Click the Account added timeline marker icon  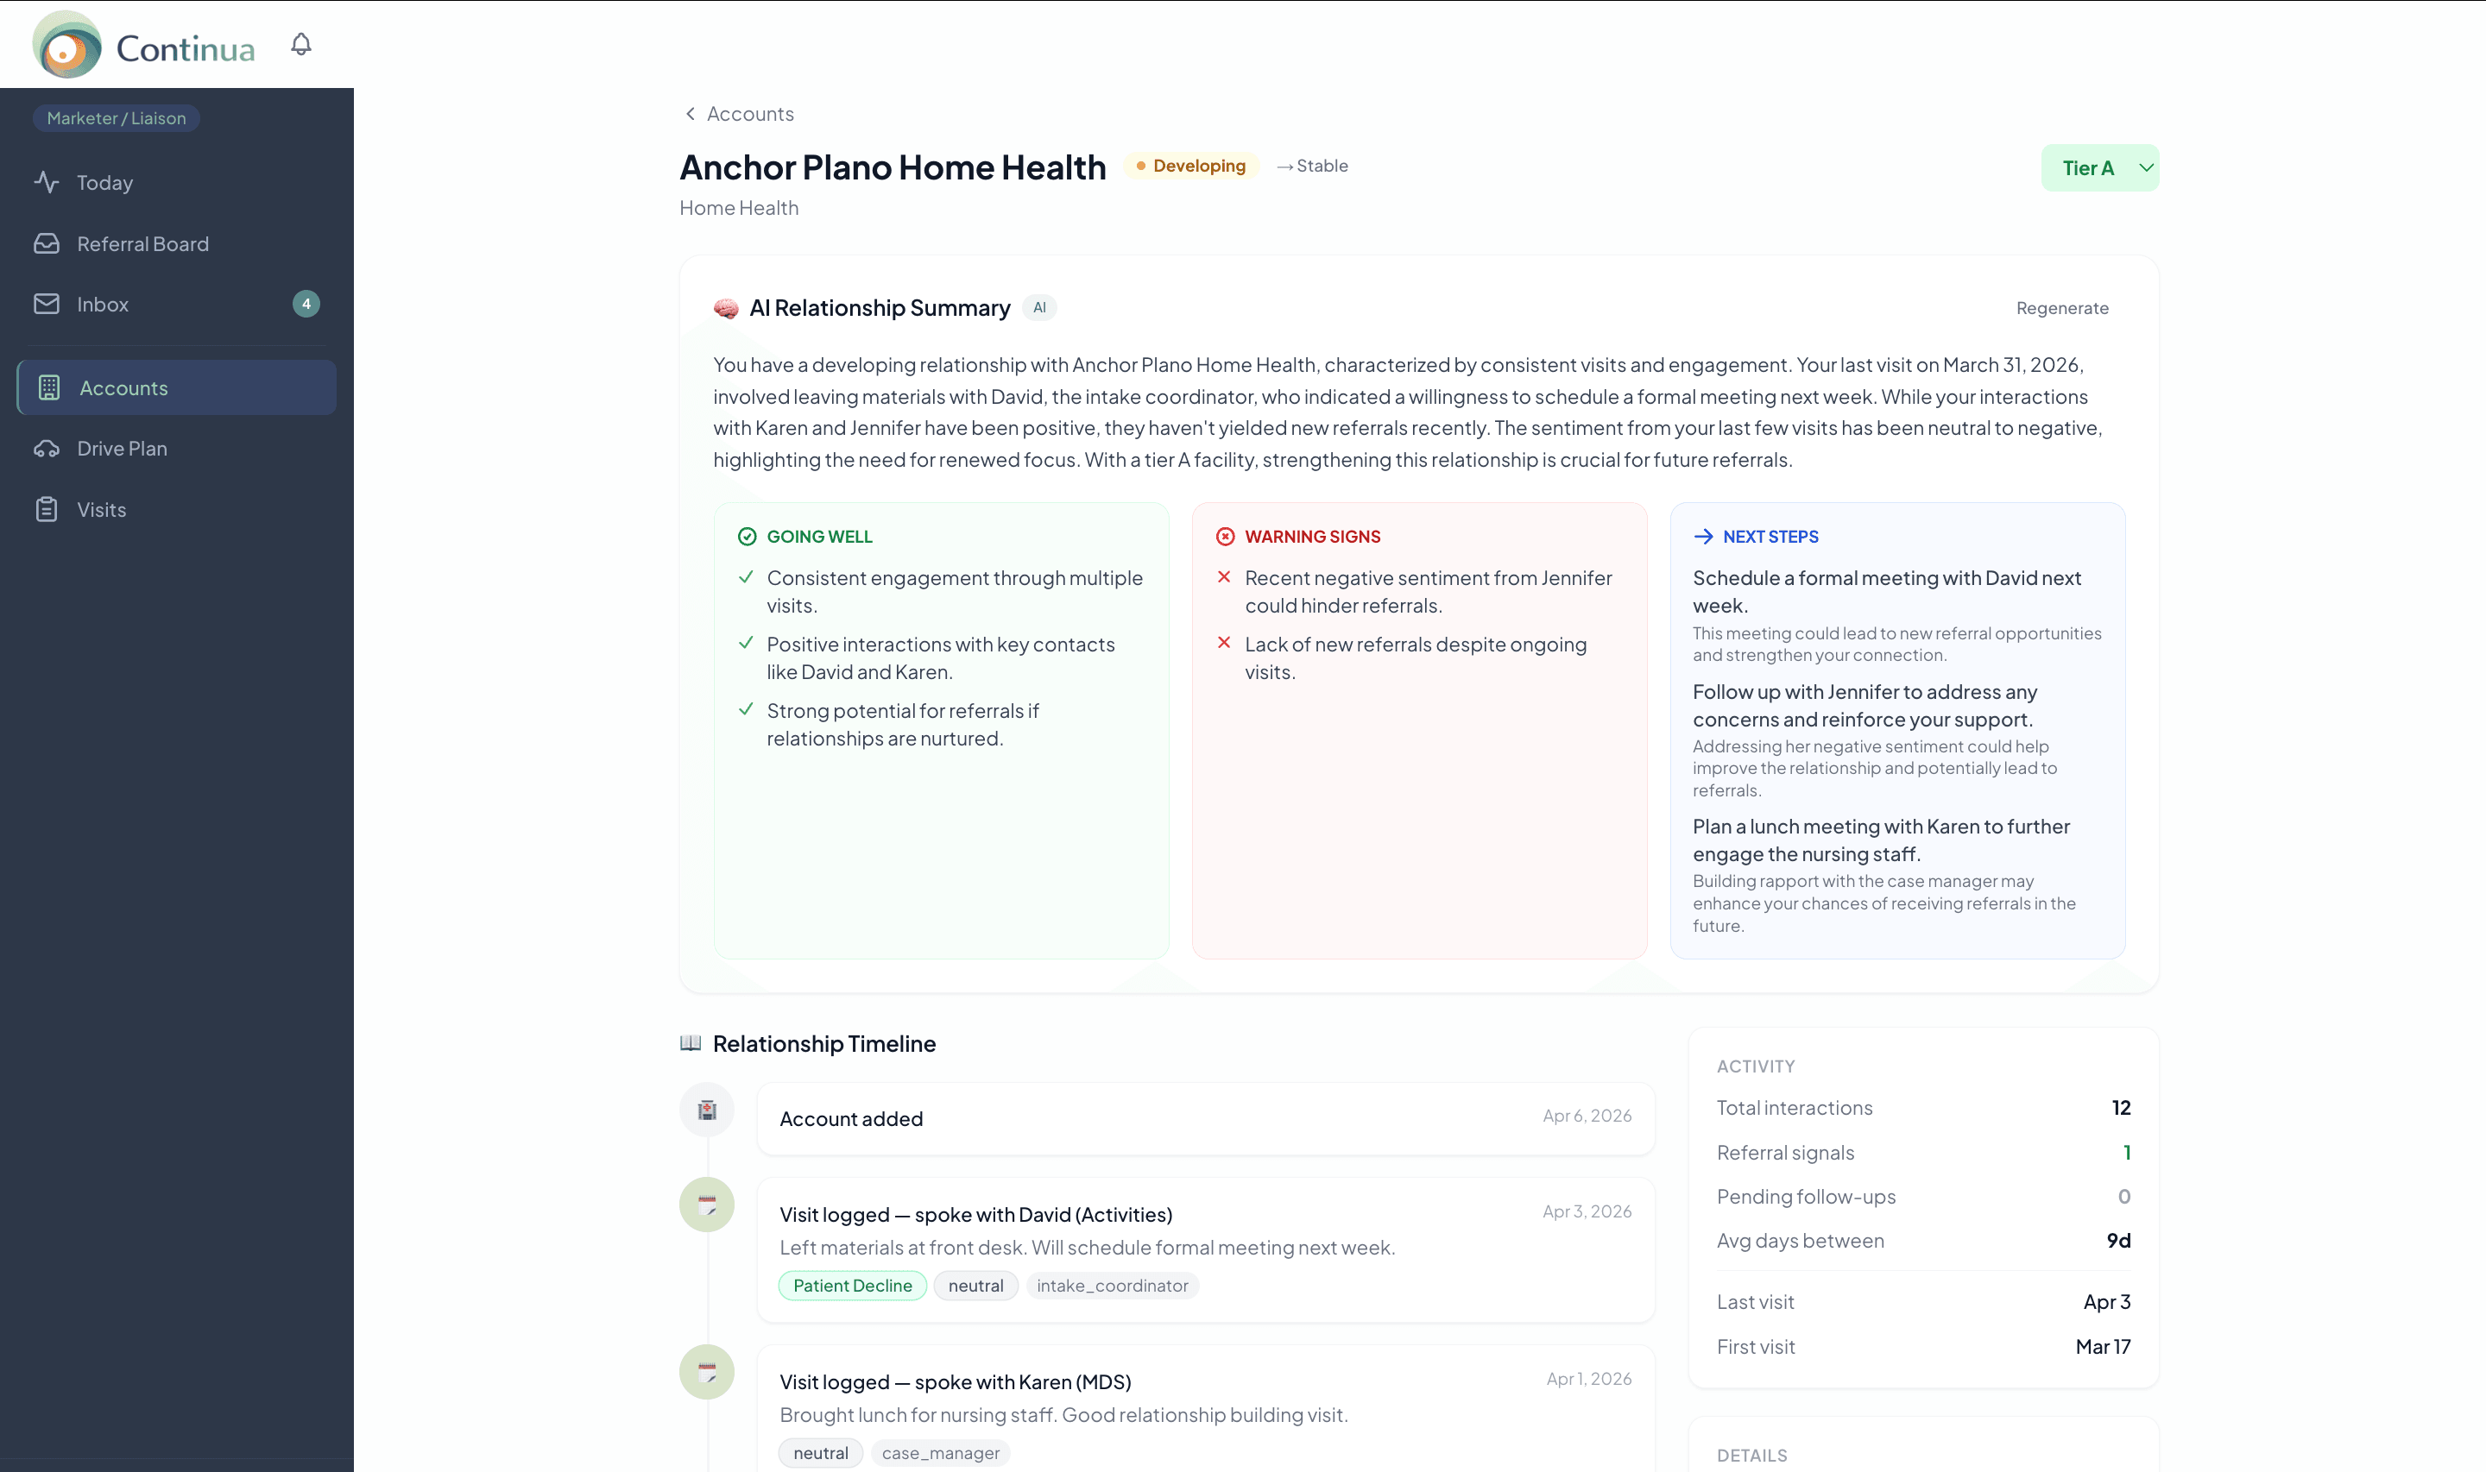click(x=706, y=1110)
